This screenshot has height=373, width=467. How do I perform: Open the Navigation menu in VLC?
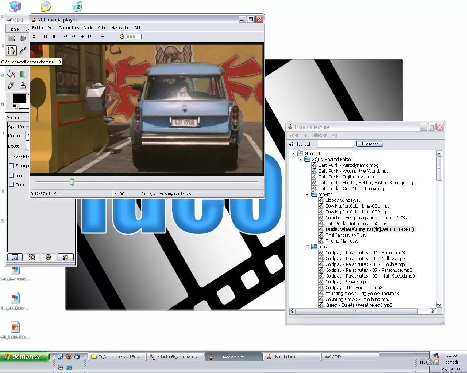tap(120, 28)
